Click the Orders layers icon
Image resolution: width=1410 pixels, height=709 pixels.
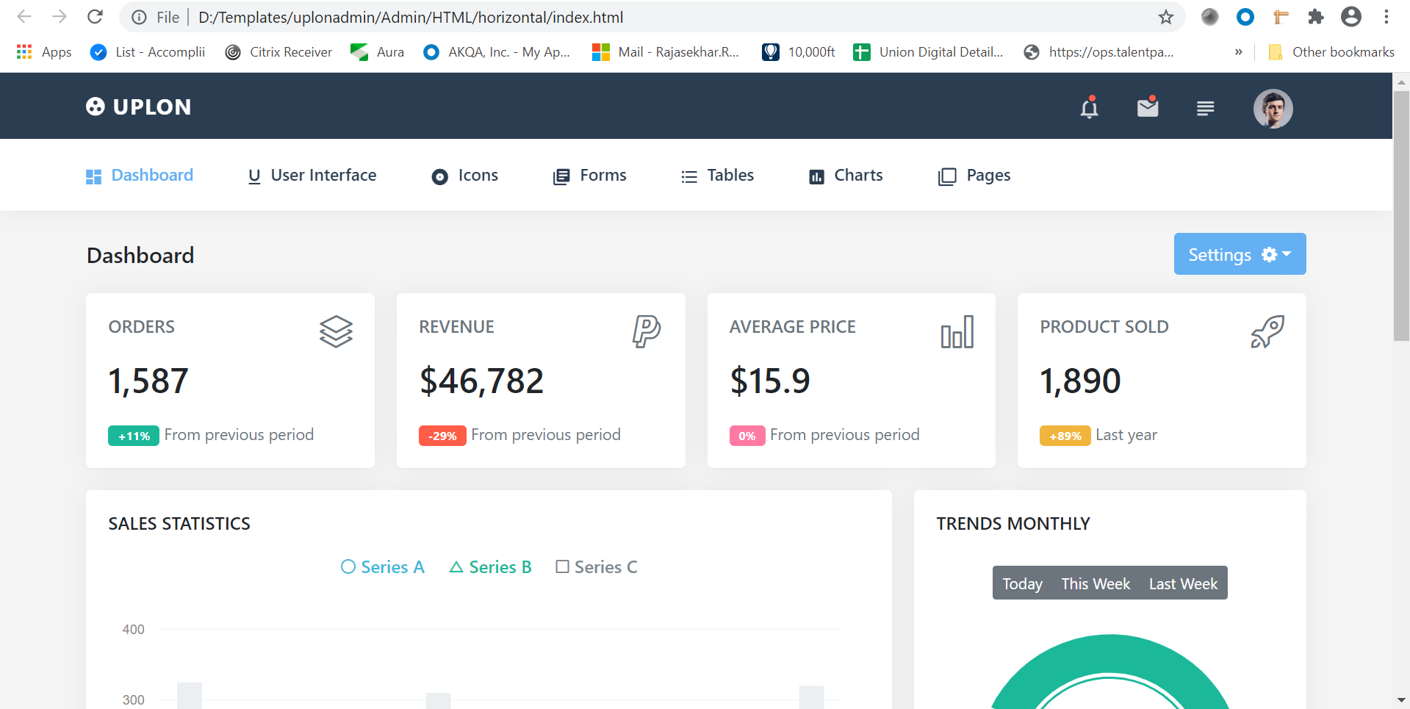click(336, 331)
